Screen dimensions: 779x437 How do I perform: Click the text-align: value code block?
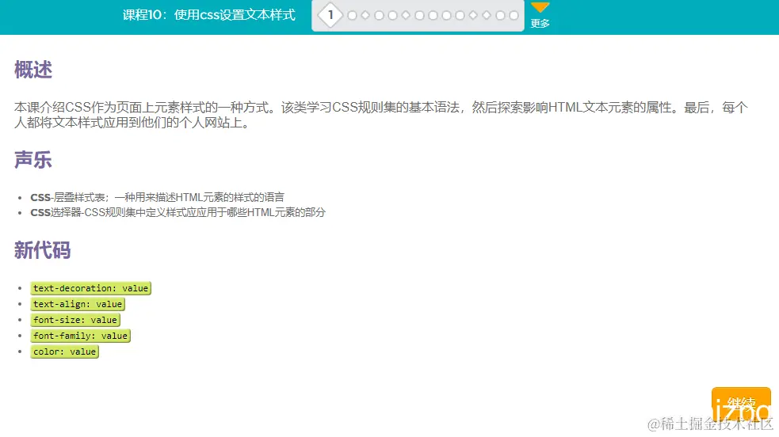pyautogui.click(x=78, y=304)
